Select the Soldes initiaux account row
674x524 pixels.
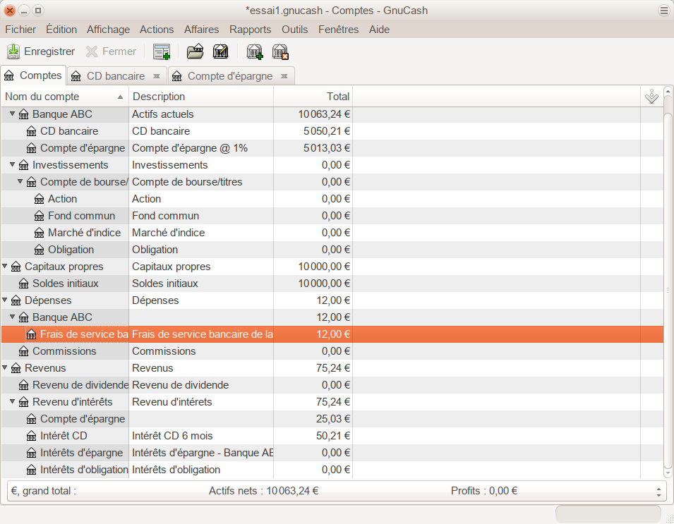[x=65, y=284]
